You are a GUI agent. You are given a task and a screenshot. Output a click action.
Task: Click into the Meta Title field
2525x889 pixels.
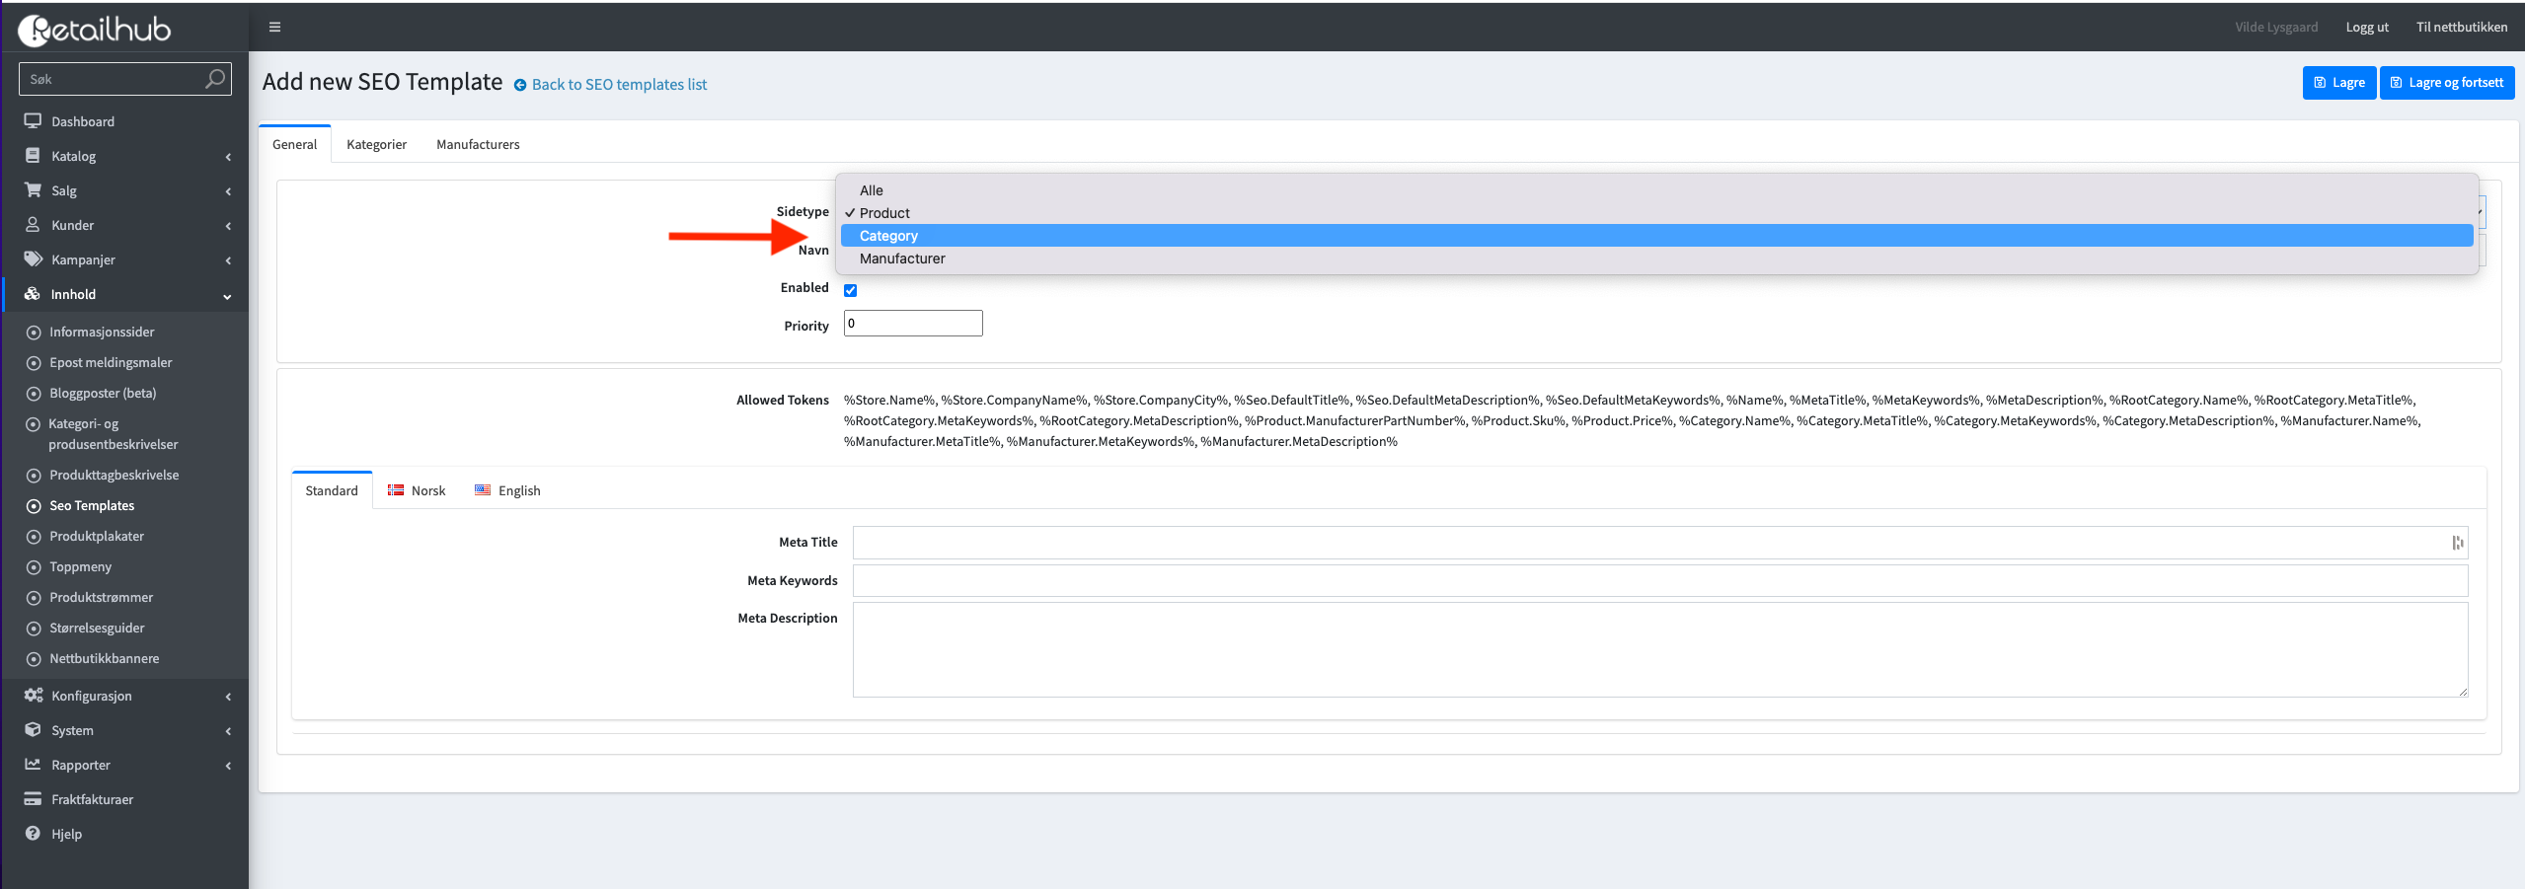click(x=1648, y=543)
